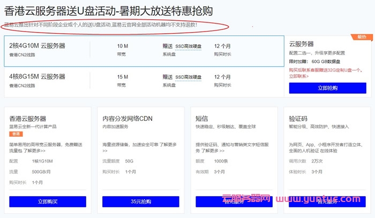375x218 pixels.
Task: Click the 35元抢购 CDN button
Action: 141,201
